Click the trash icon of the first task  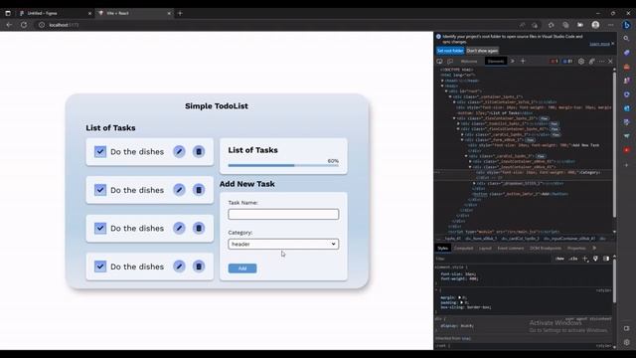199,151
